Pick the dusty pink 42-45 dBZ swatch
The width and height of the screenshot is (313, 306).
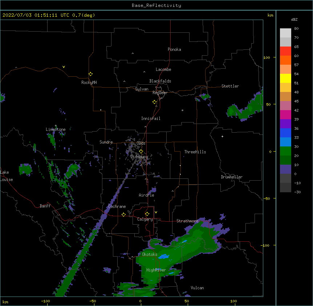click(x=285, y=106)
